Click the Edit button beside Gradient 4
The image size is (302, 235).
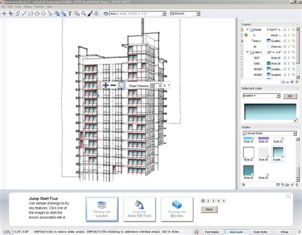(290, 96)
